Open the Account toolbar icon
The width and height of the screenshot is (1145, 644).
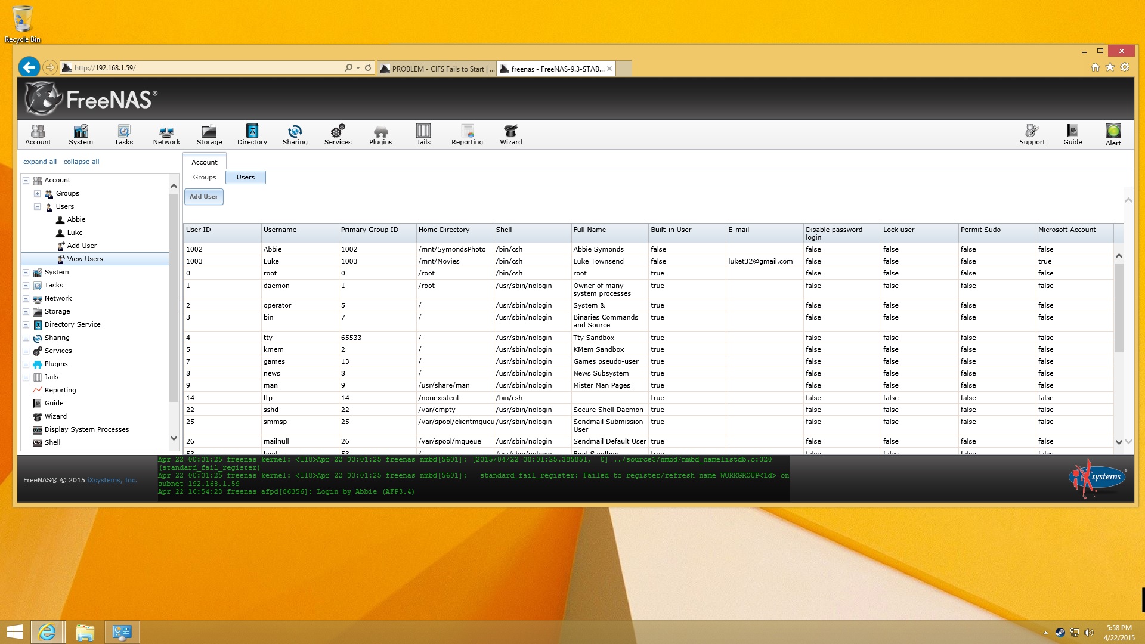click(38, 135)
